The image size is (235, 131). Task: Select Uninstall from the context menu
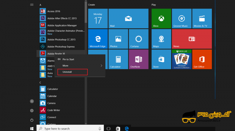(72, 72)
